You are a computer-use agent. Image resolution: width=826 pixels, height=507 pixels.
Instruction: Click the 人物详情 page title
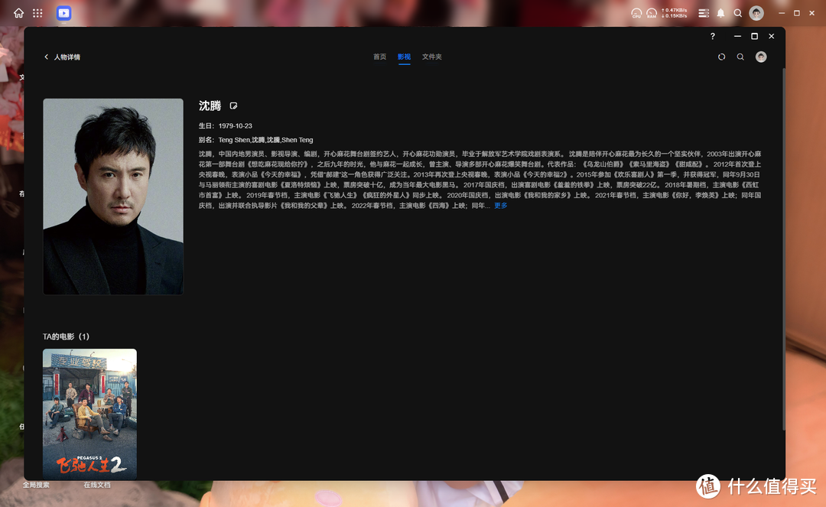point(67,57)
